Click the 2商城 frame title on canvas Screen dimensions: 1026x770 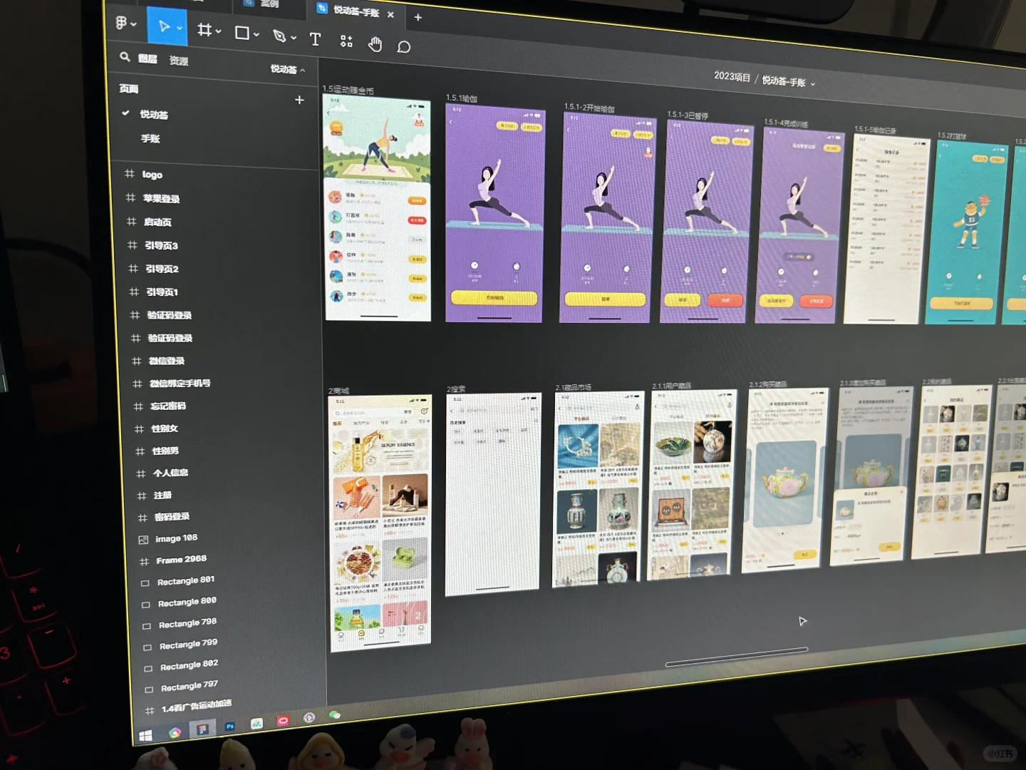pyautogui.click(x=338, y=391)
